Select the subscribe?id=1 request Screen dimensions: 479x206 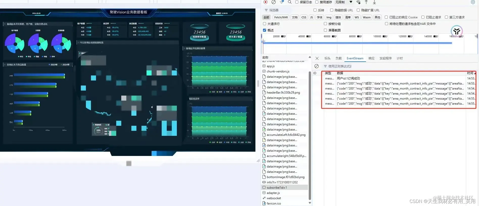[x=284, y=188]
